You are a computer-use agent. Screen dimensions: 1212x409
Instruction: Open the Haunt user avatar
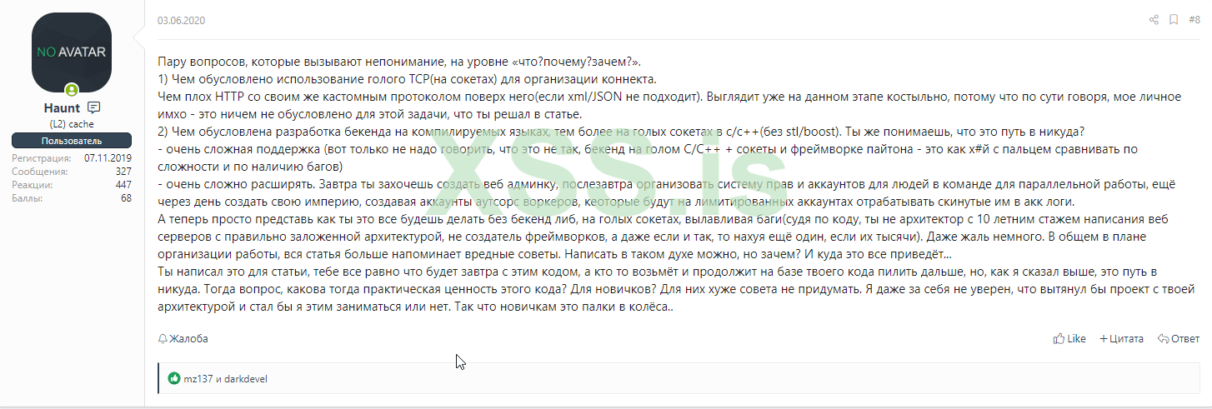point(72,52)
